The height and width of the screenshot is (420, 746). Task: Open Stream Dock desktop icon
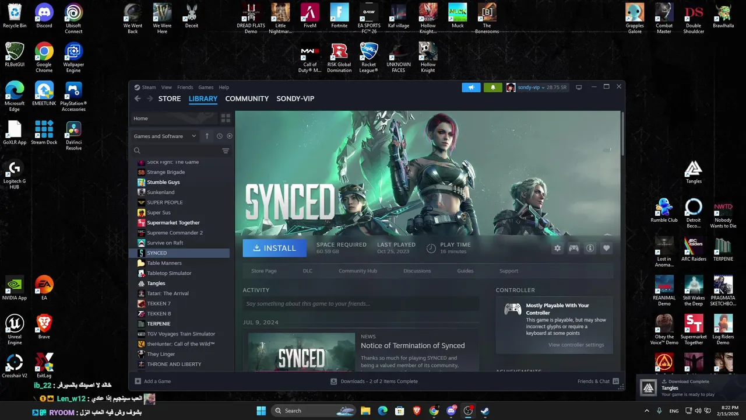coord(44,133)
